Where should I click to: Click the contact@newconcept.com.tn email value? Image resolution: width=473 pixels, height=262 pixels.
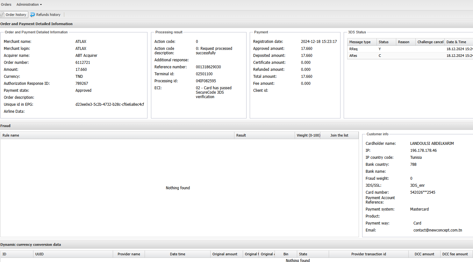pos(438,230)
